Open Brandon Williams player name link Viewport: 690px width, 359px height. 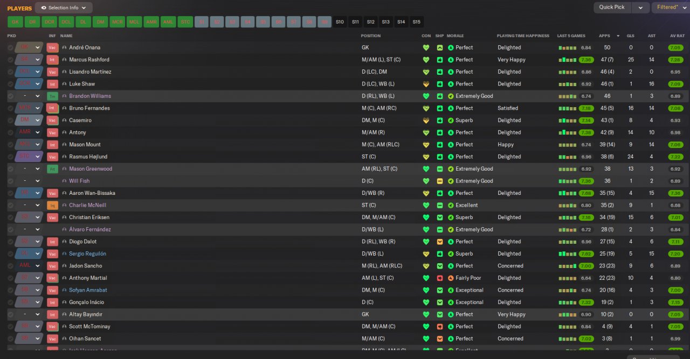(x=90, y=96)
